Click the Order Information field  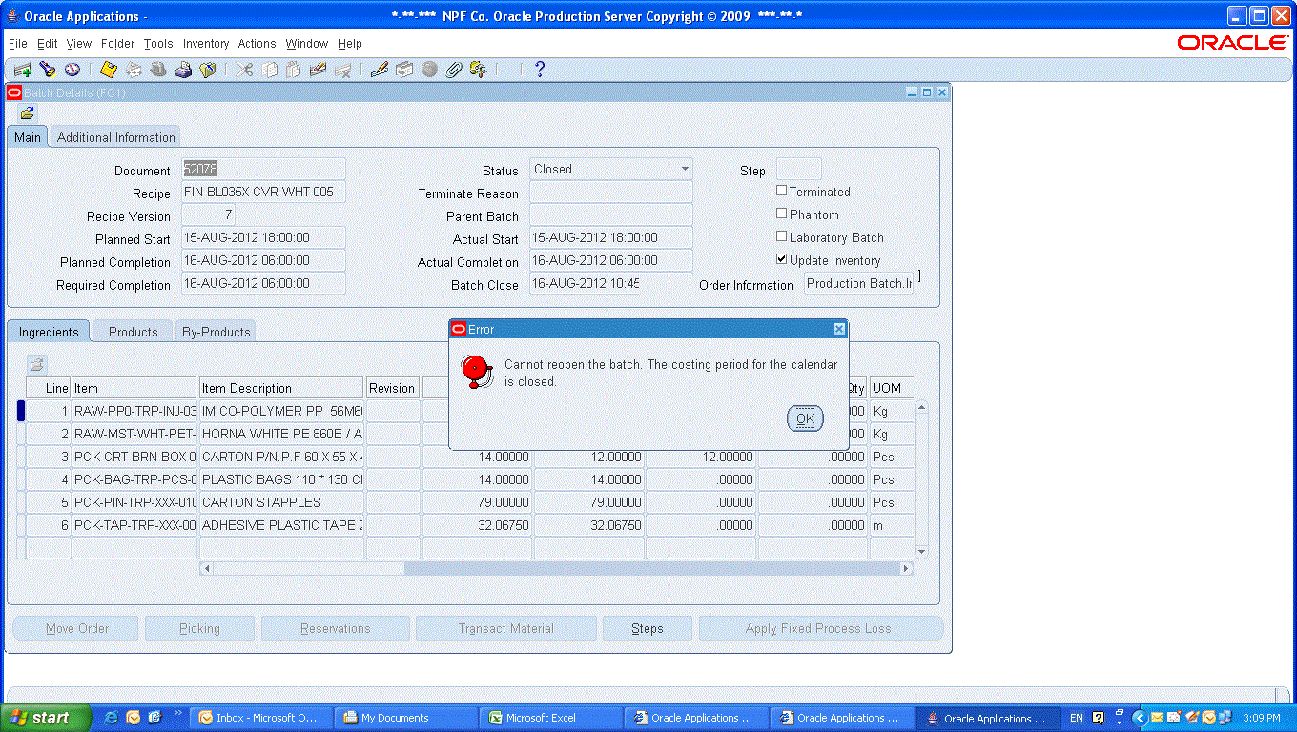(x=859, y=283)
